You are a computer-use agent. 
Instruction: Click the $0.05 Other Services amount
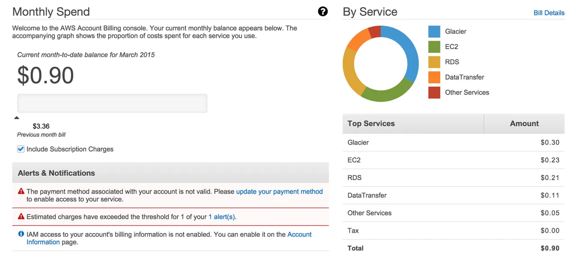click(x=550, y=213)
